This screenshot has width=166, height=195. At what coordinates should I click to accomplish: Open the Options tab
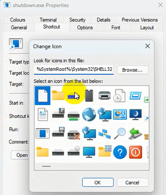(85, 27)
